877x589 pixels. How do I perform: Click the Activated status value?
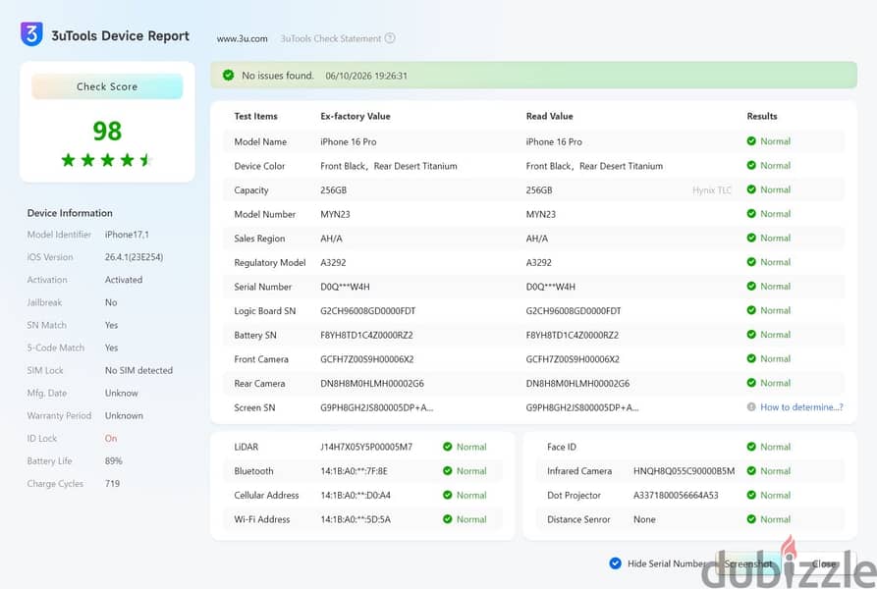tap(124, 280)
